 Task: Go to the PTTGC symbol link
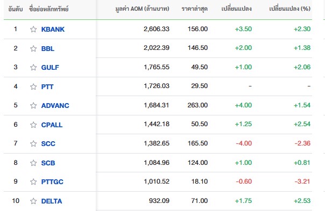(x=52, y=181)
